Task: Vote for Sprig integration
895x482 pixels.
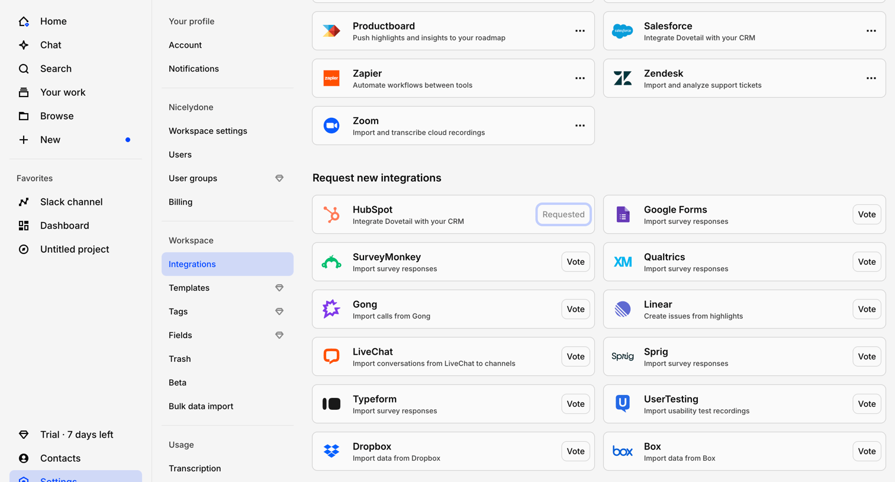Action: (x=867, y=356)
